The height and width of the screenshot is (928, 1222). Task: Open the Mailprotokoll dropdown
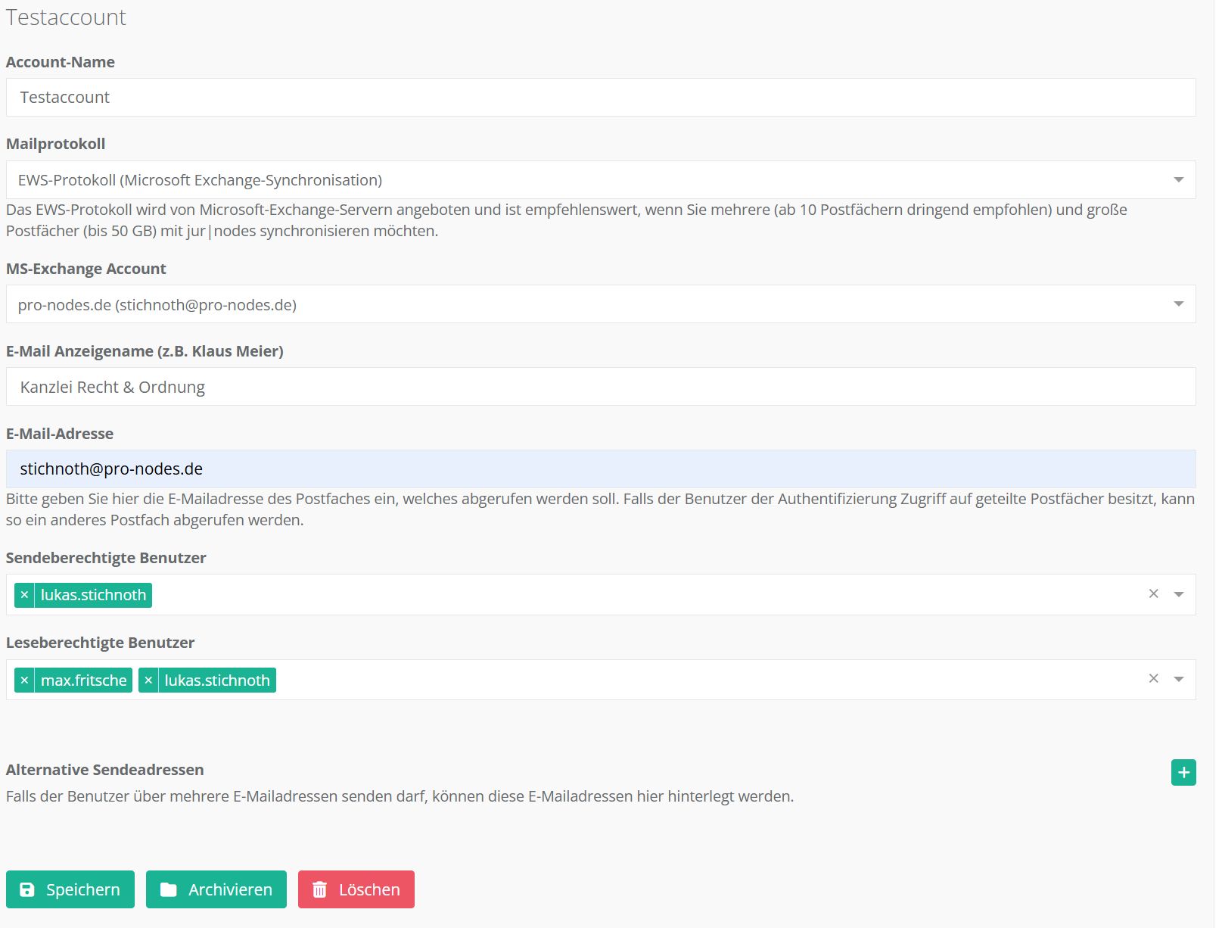[x=1178, y=180]
